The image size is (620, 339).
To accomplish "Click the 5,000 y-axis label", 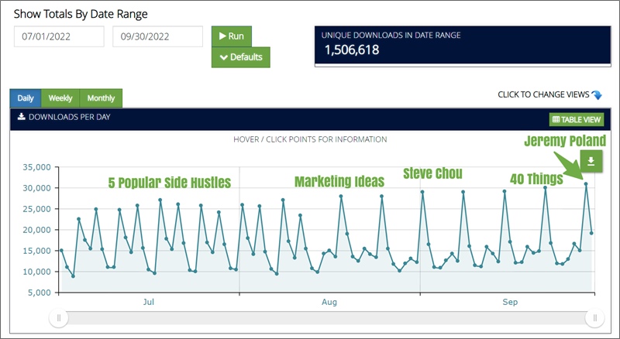I will click(x=40, y=293).
